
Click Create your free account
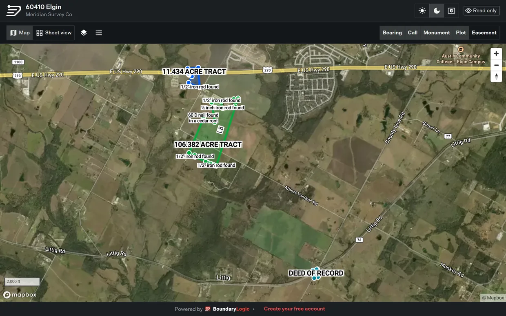pos(295,309)
